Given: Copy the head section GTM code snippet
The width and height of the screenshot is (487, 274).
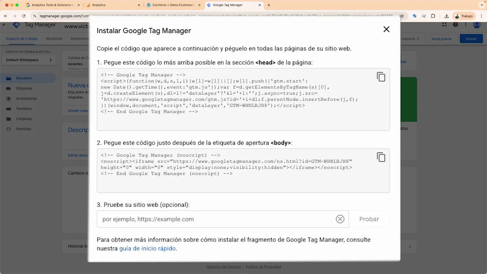Looking at the screenshot, I should point(381,76).
